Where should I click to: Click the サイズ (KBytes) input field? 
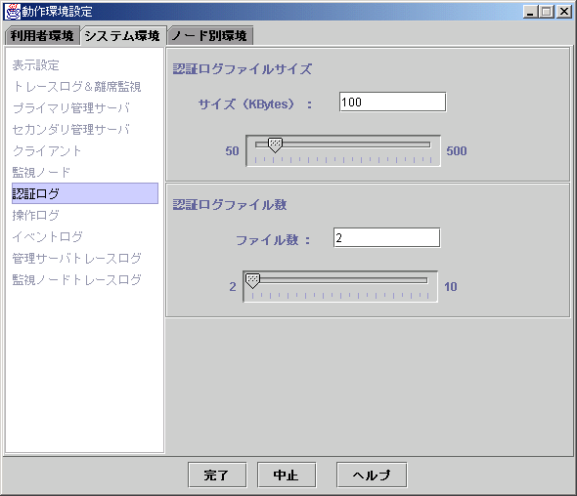click(392, 102)
